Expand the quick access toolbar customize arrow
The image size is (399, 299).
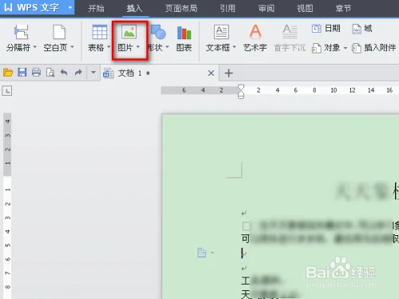pos(93,72)
